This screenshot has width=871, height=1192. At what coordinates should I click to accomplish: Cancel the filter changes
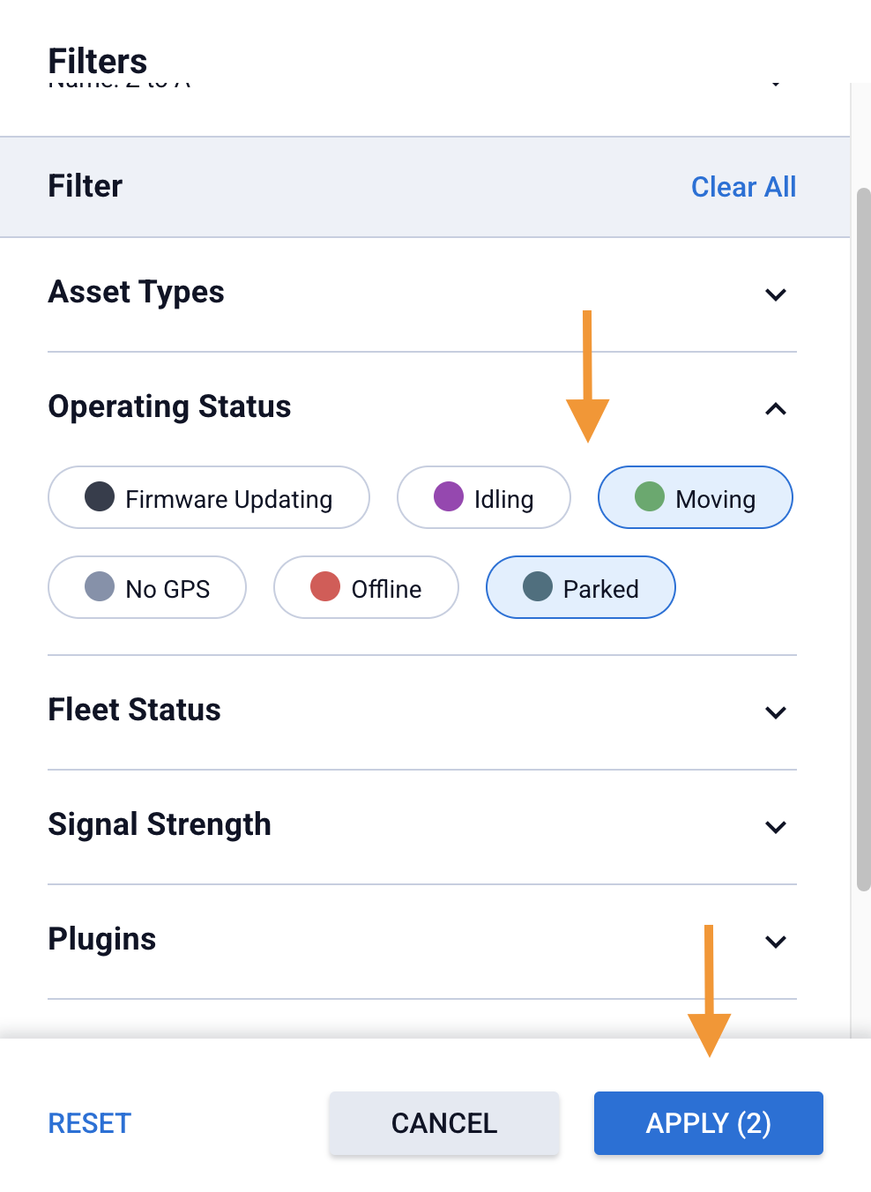click(x=444, y=1123)
